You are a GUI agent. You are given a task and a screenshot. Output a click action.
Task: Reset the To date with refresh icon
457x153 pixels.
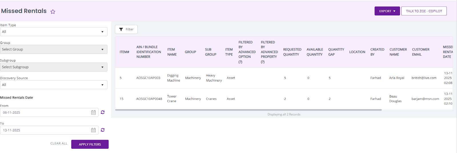[103, 130]
